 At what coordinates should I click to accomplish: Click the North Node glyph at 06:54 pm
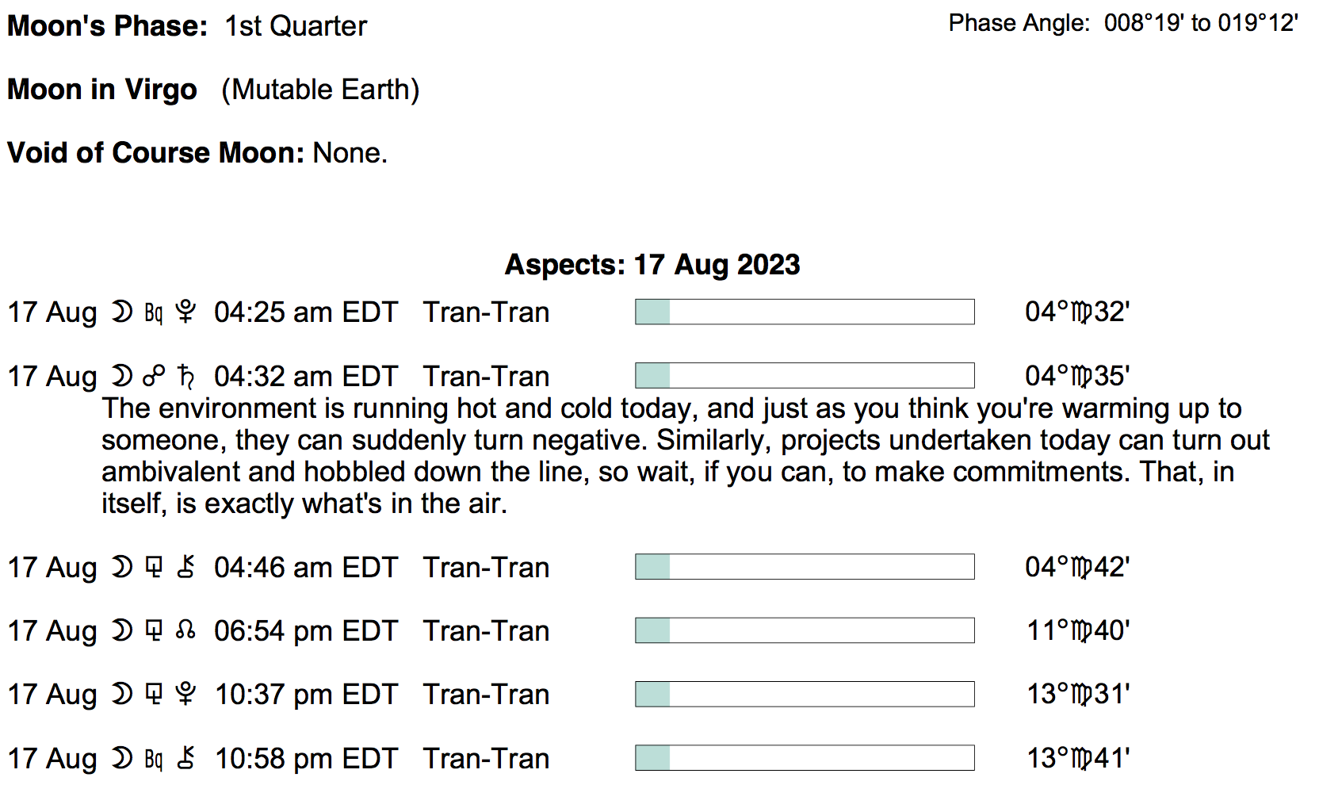(185, 630)
